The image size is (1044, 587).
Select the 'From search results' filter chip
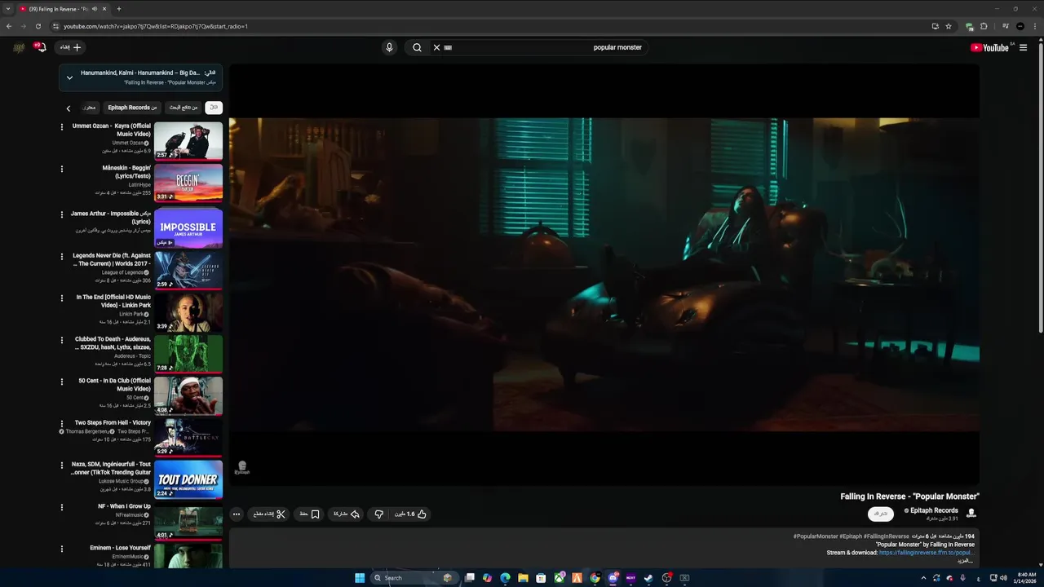click(184, 108)
